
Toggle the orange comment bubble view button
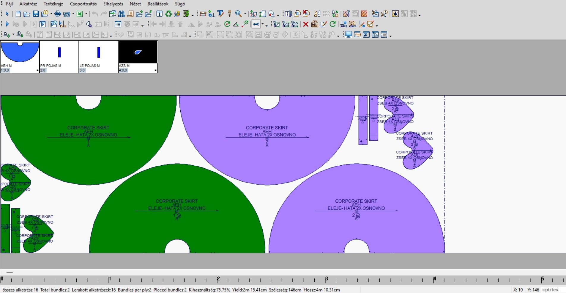click(357, 35)
